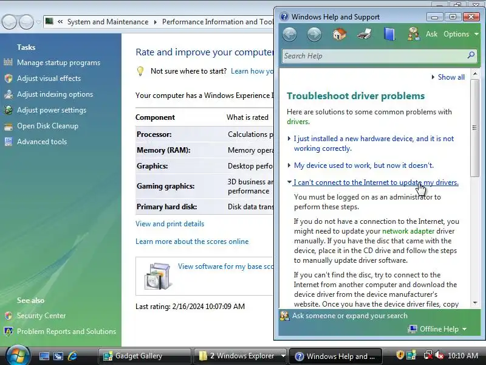Click the Manage startup programs icon

pos(9,63)
